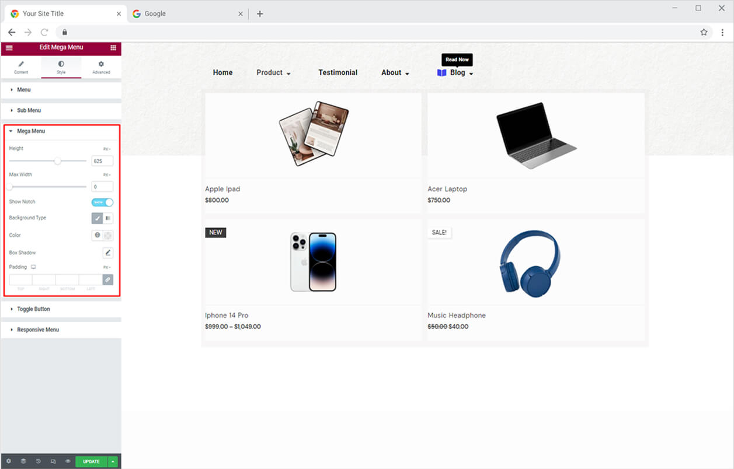
Task: Edit Box Shadow with pencil icon
Action: [107, 253]
